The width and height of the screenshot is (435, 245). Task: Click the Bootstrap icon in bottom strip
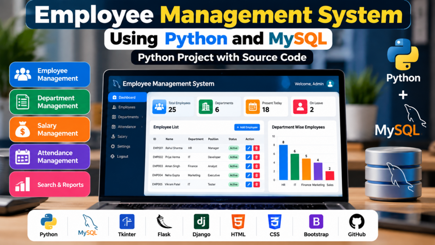coord(316,221)
